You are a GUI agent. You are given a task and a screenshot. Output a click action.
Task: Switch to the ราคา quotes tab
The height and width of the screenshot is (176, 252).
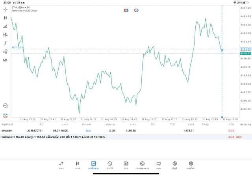tap(61, 165)
